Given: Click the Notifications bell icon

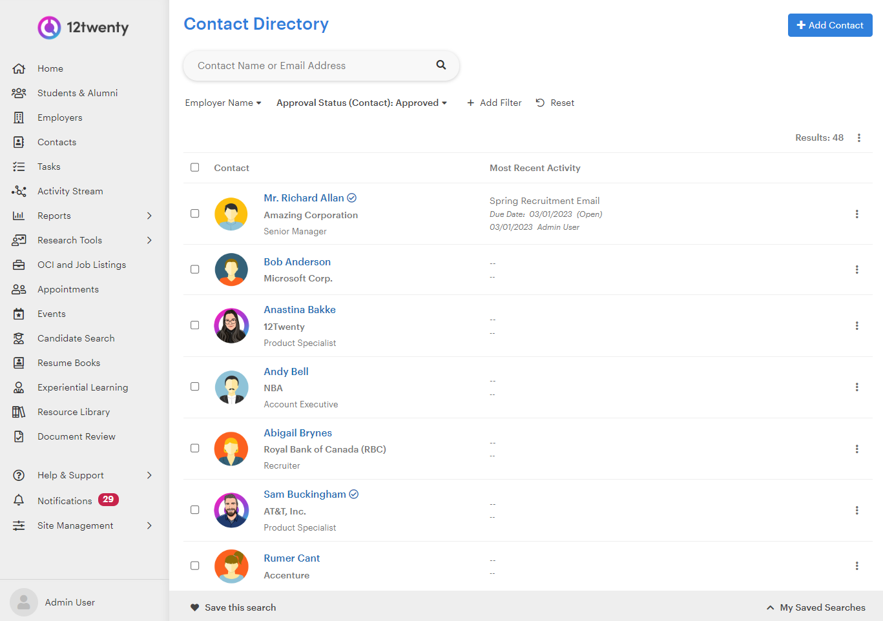Looking at the screenshot, I should [19, 500].
